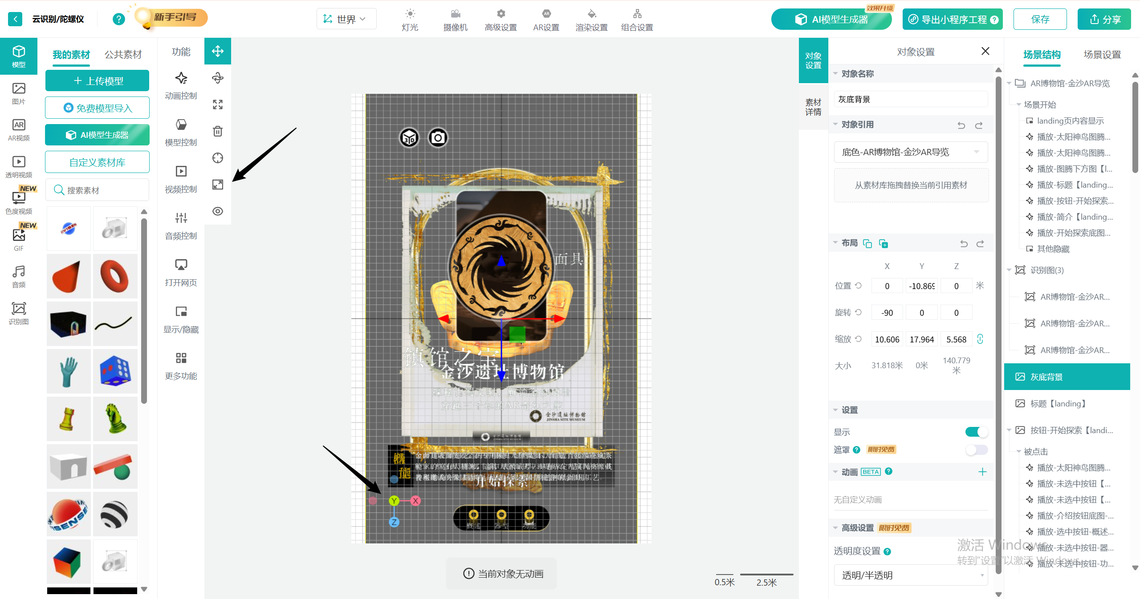
Task: Collapse the 识别图(3) tree node
Action: click(1009, 270)
